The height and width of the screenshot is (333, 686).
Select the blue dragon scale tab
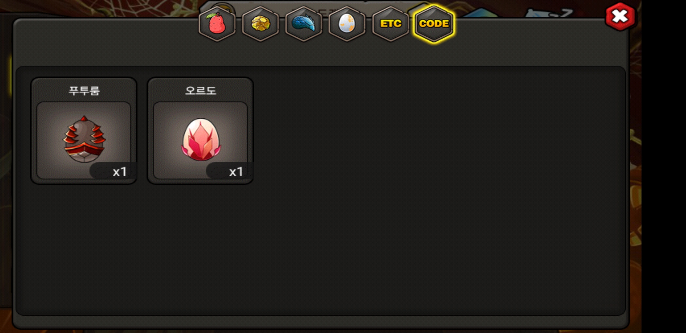pyautogui.click(x=304, y=24)
